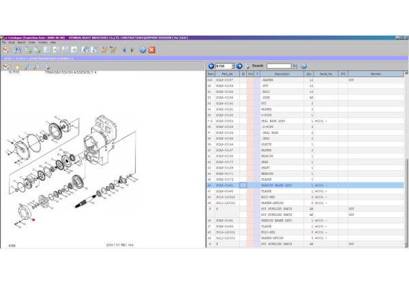
Task: Tick the selection box in highlighted row 46
Action: [x=242, y=185]
